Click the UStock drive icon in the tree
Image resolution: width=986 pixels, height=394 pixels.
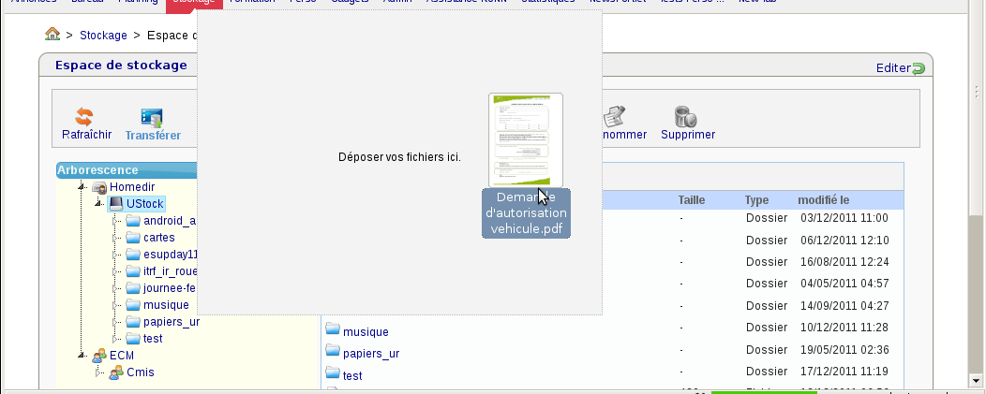point(116,203)
